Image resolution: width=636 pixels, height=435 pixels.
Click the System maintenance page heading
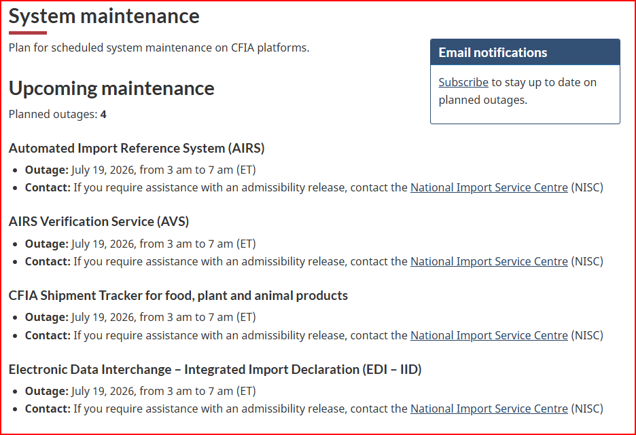click(104, 16)
